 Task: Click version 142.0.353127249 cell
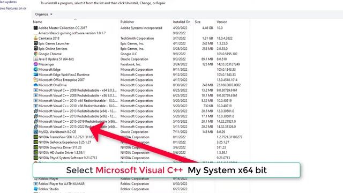228,64
